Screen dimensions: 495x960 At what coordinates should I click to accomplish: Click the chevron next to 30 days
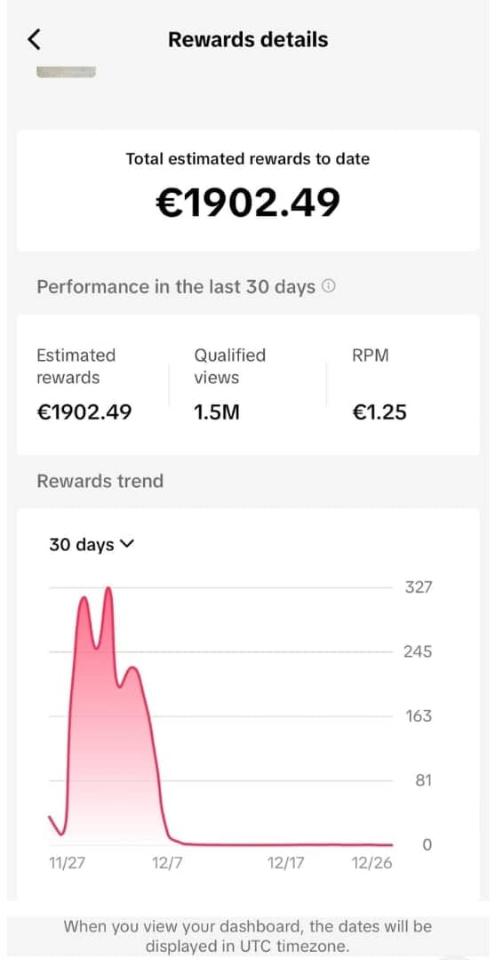126,544
